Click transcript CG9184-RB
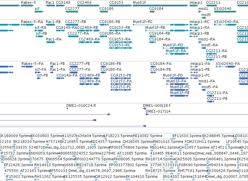 click(160, 33)
